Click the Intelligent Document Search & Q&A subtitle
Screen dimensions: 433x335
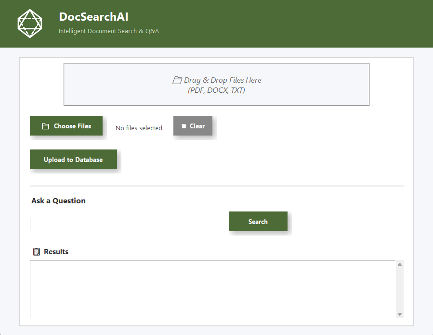[x=109, y=31]
